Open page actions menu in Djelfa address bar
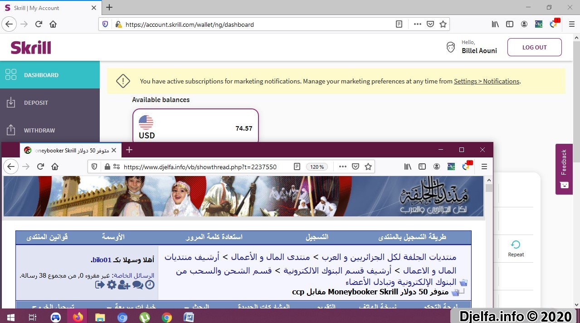Screen dimensions: 580x323 pos(343,166)
